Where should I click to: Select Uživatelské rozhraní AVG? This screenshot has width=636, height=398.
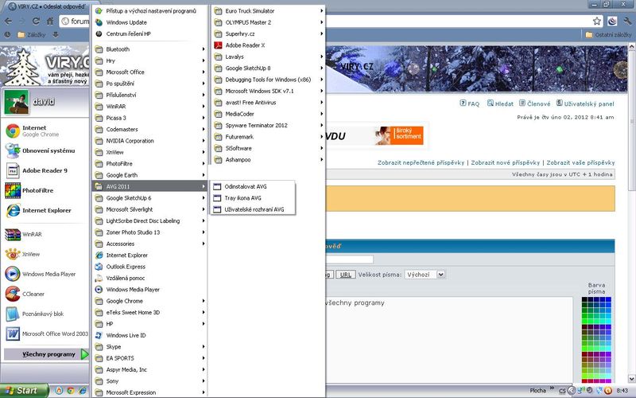[x=253, y=209]
